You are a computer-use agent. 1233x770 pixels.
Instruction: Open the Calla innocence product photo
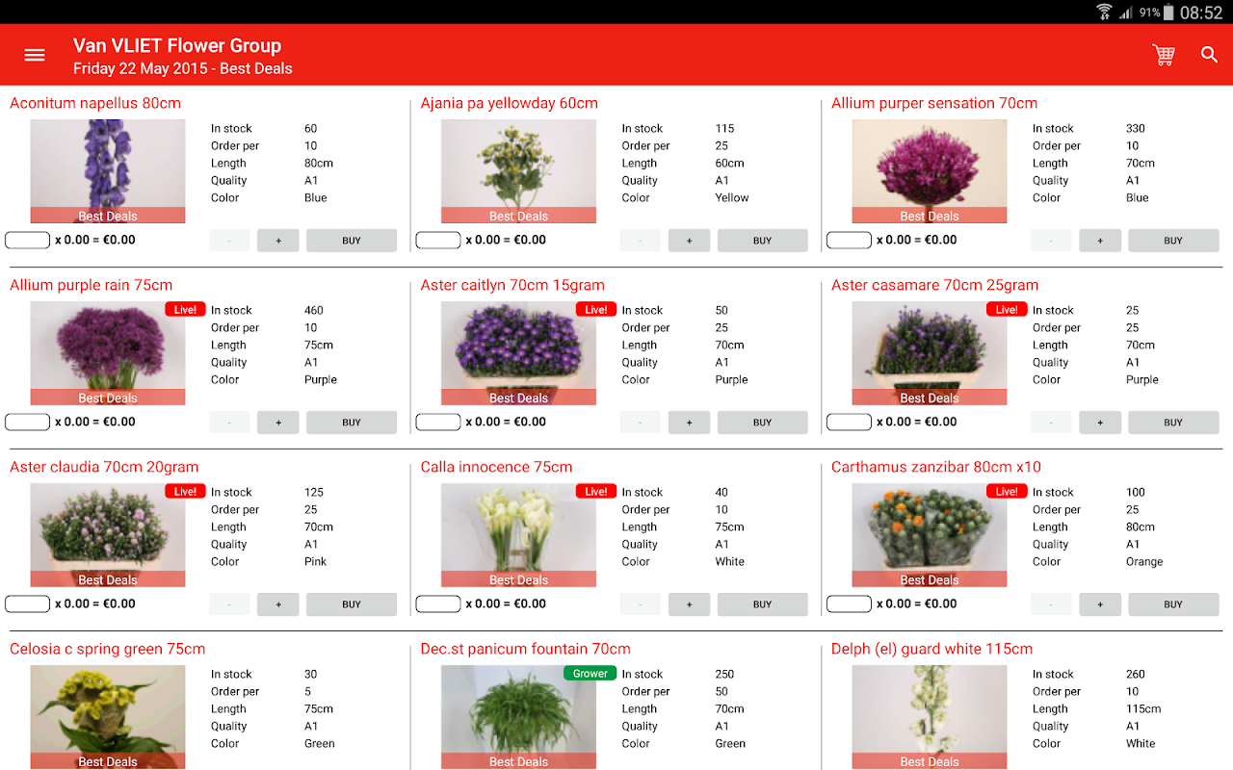coord(518,535)
